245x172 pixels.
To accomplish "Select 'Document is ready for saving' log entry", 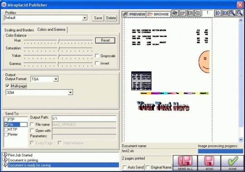I will (x=63, y=165).
